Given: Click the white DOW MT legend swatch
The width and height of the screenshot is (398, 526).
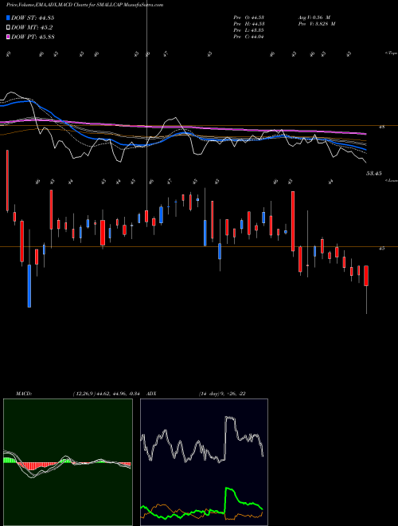Looking at the screenshot, I should [8, 28].
